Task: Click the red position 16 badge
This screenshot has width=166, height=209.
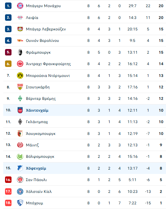Action: click(8, 180)
